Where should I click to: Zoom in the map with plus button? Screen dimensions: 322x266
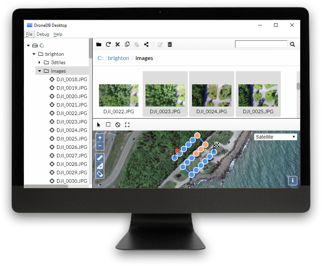100,138
